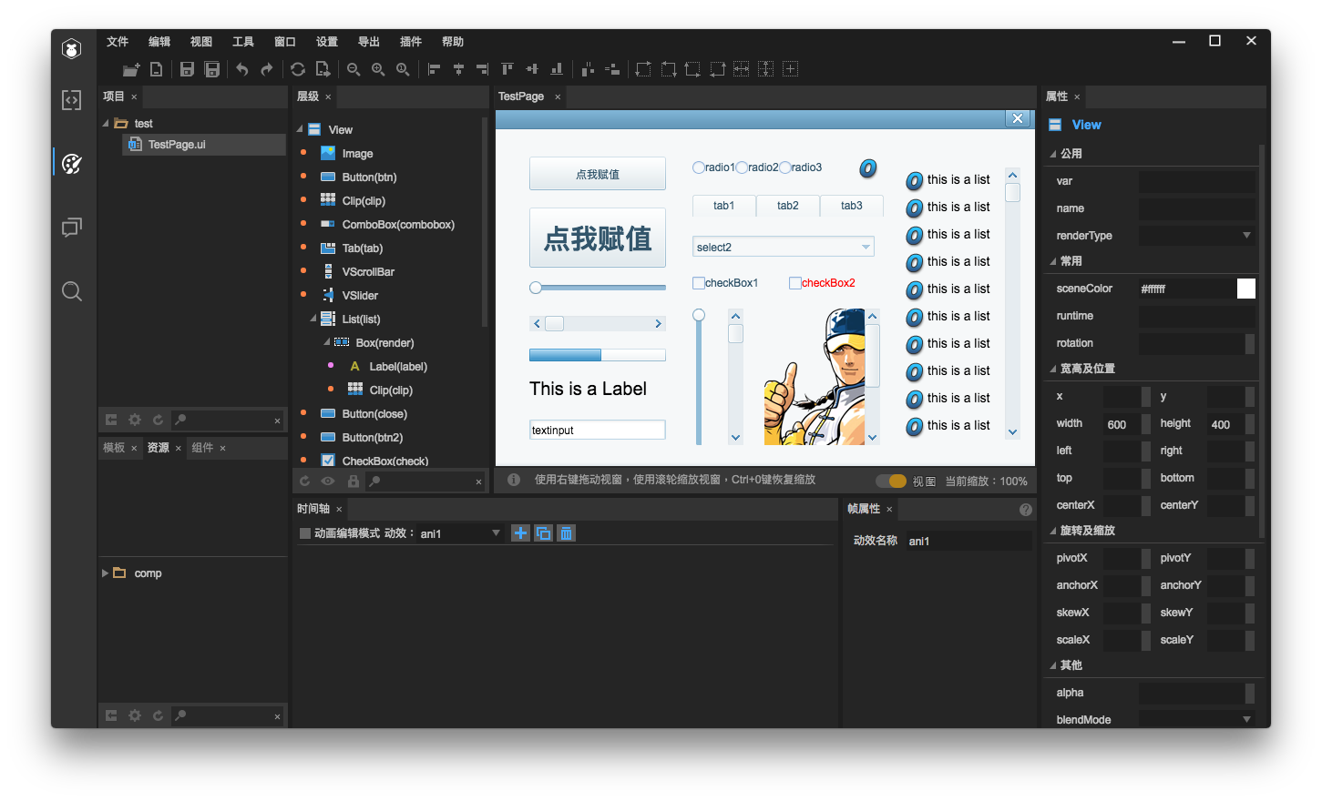Click the refresh icon in the top toolbar

[298, 69]
